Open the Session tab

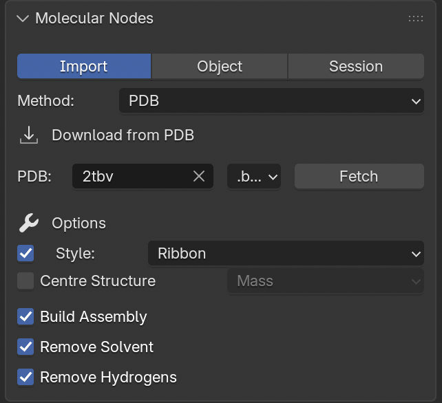click(355, 67)
